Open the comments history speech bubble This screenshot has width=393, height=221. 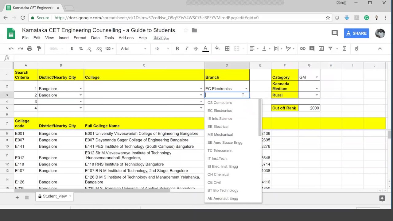[335, 33]
